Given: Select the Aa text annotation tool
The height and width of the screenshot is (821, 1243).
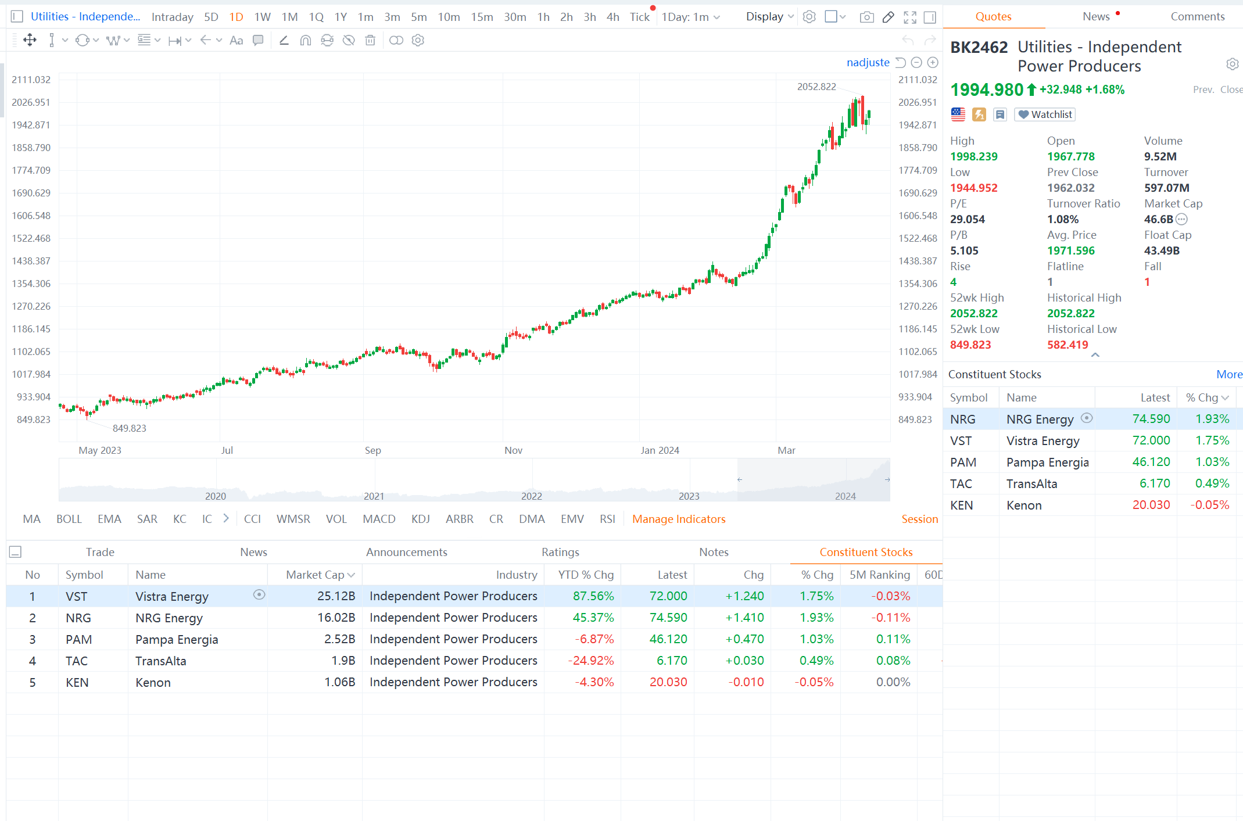Looking at the screenshot, I should (x=236, y=40).
